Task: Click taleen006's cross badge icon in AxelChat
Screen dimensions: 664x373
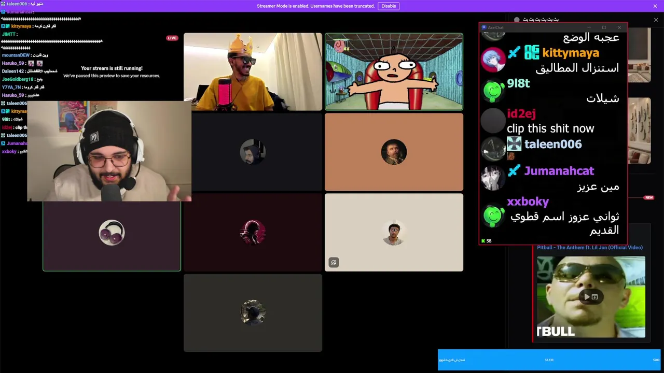Action: click(514, 144)
